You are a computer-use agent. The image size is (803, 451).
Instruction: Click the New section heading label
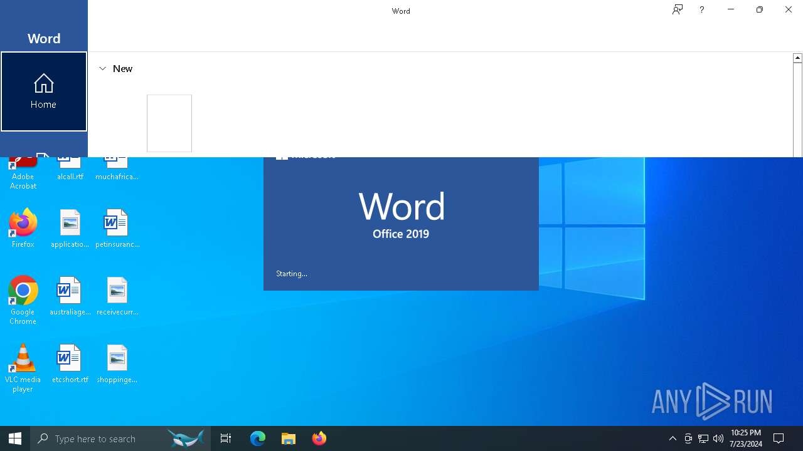point(122,68)
